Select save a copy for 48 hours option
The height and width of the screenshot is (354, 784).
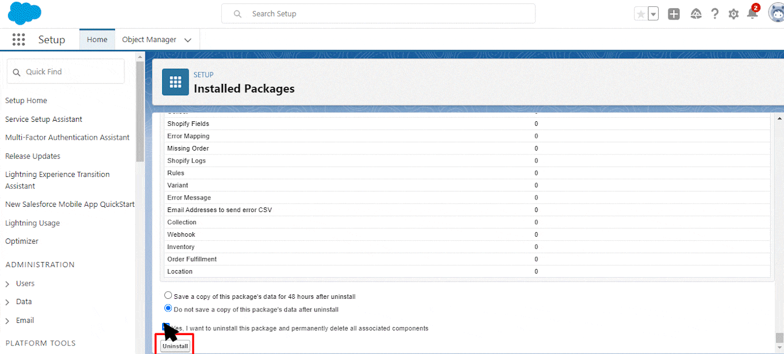click(x=168, y=296)
